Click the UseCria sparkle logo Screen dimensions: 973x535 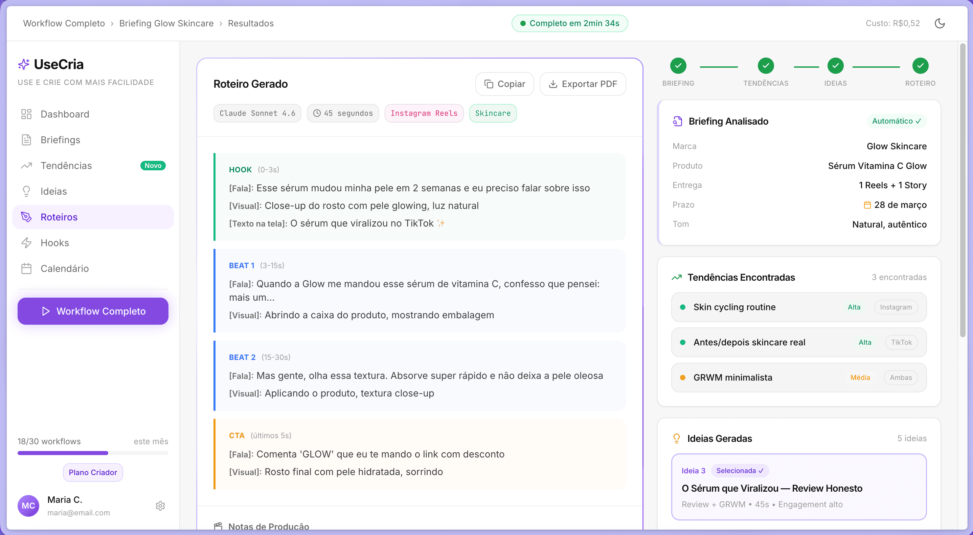[24, 64]
